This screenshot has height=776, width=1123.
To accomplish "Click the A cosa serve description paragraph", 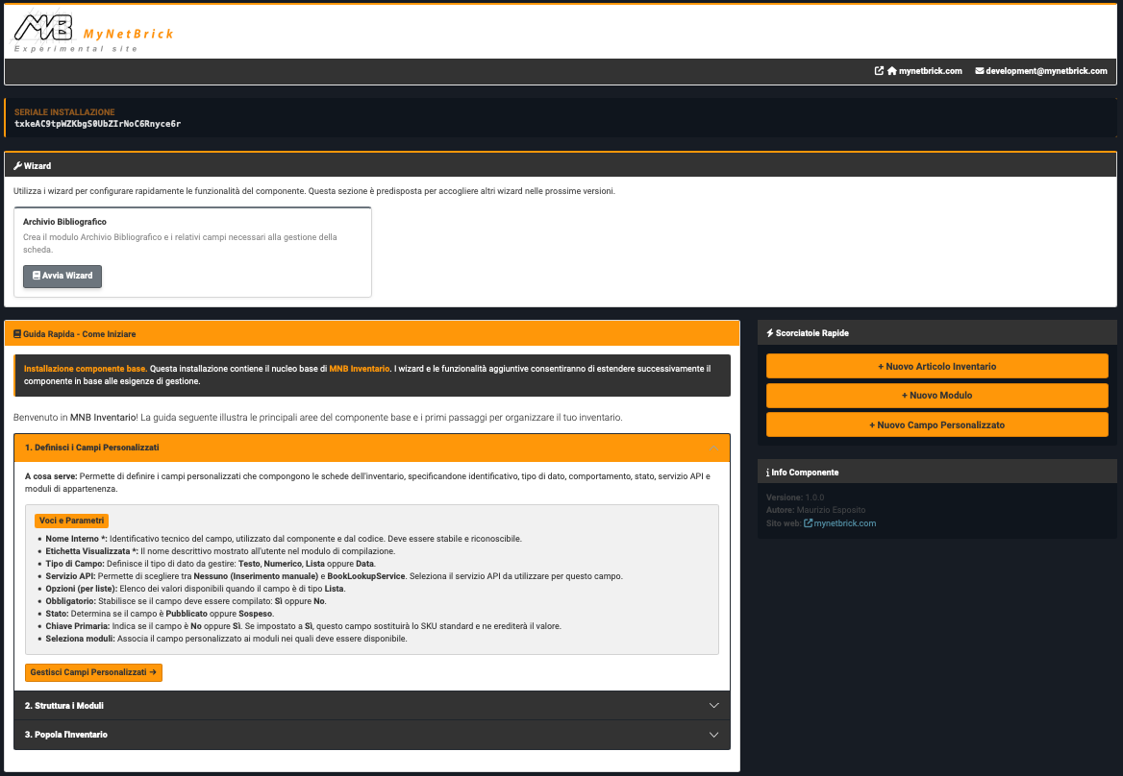I will 367,483.
